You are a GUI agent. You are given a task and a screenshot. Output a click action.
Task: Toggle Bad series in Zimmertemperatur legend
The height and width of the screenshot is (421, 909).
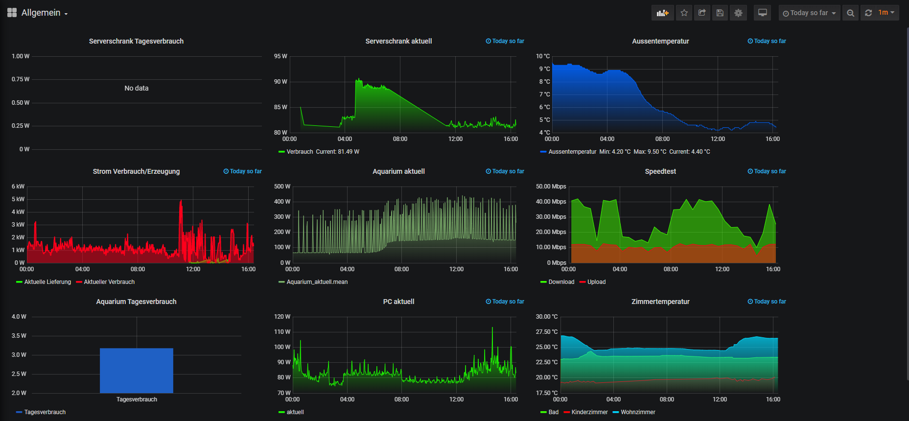tap(554, 412)
